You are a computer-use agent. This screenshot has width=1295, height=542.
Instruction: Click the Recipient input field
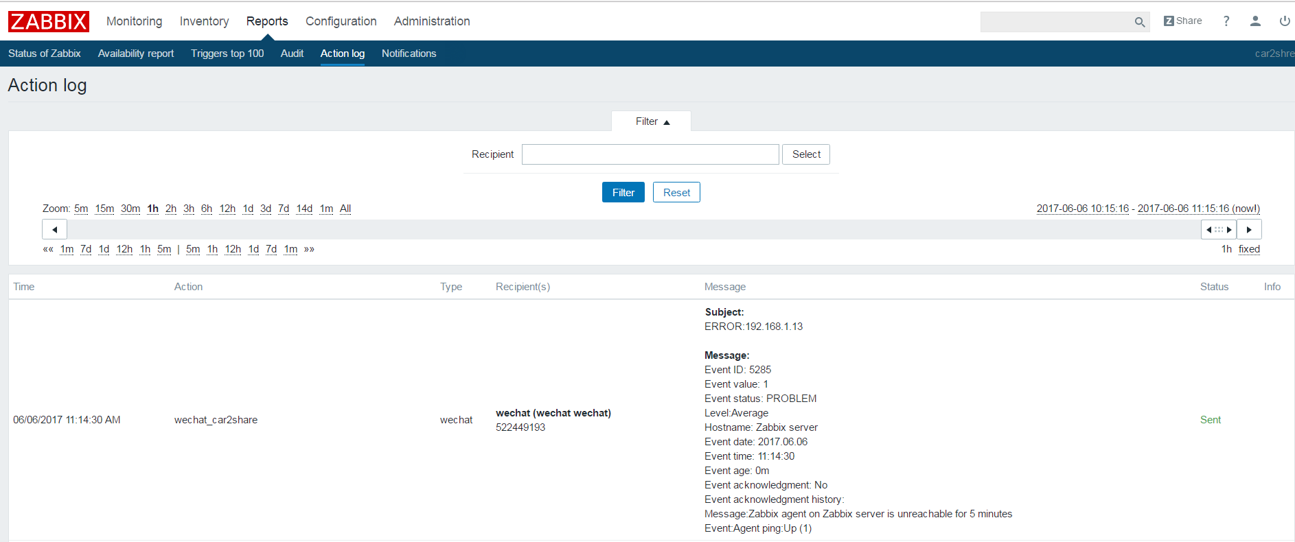(650, 154)
